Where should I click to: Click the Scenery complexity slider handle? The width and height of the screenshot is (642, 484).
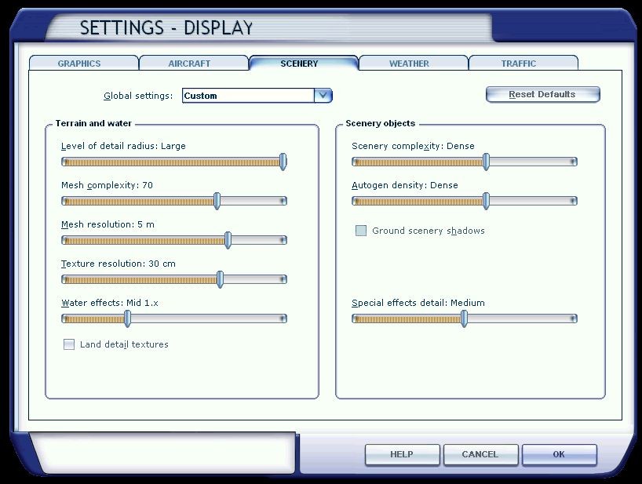click(x=487, y=162)
